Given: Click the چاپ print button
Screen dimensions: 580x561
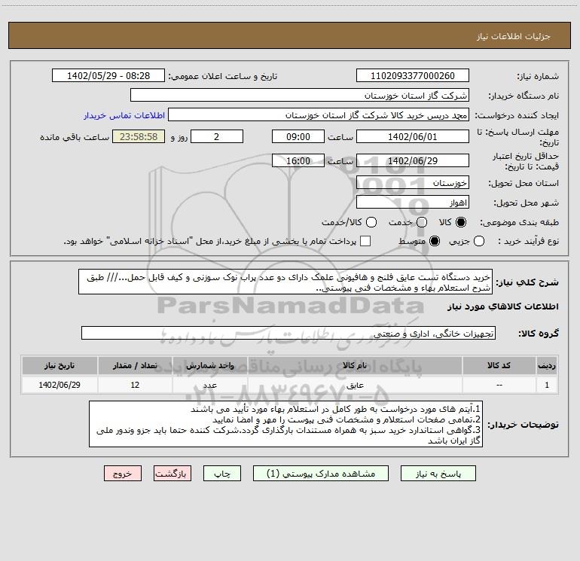Looking at the screenshot, I should [x=222, y=474].
